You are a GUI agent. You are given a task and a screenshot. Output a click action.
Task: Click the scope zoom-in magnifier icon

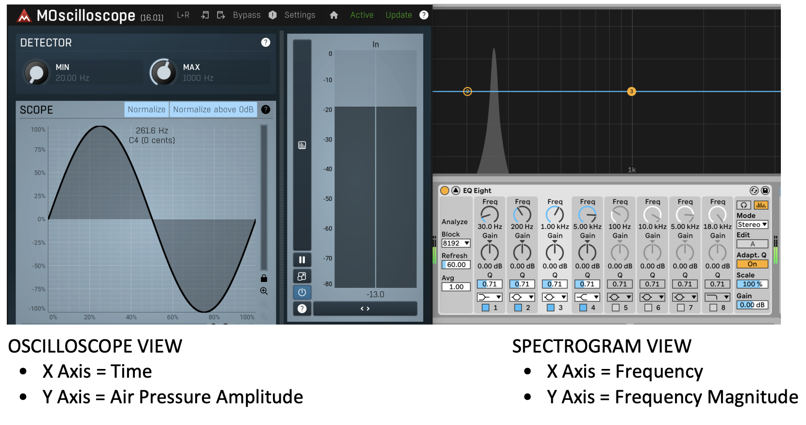click(x=264, y=291)
